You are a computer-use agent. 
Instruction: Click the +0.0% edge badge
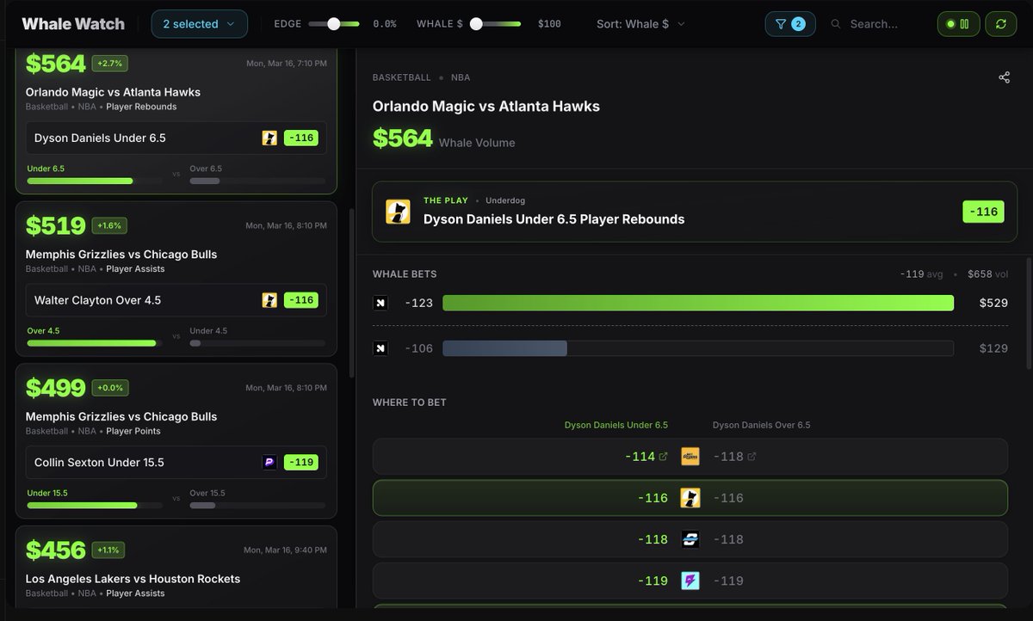(x=110, y=389)
